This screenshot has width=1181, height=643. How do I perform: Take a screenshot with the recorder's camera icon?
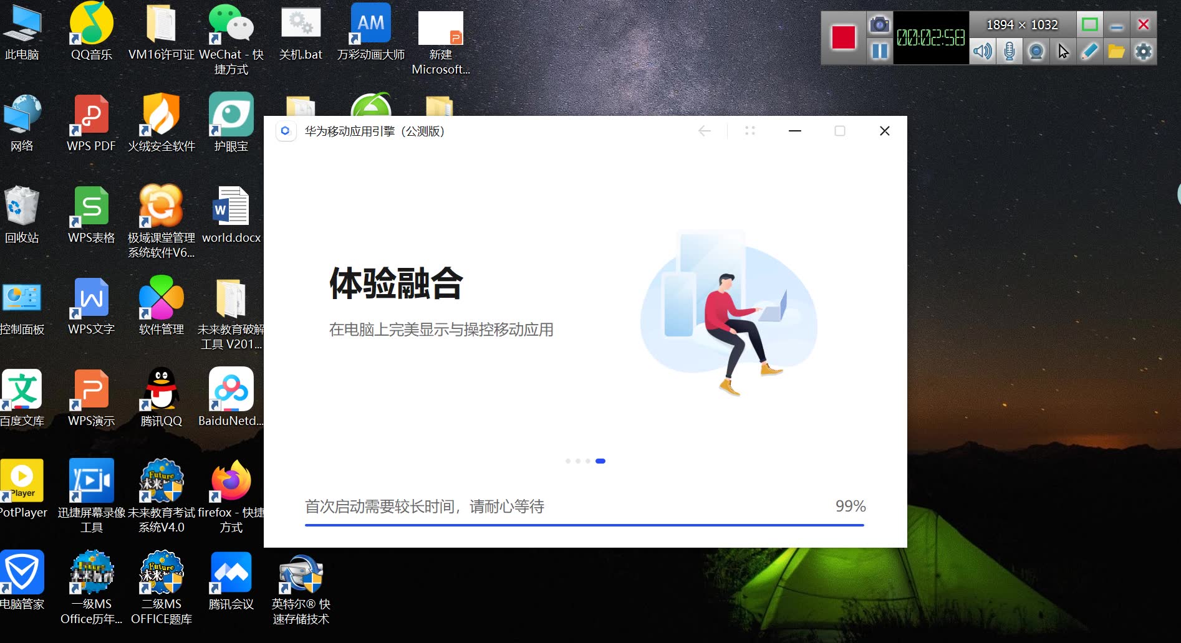pyautogui.click(x=879, y=24)
